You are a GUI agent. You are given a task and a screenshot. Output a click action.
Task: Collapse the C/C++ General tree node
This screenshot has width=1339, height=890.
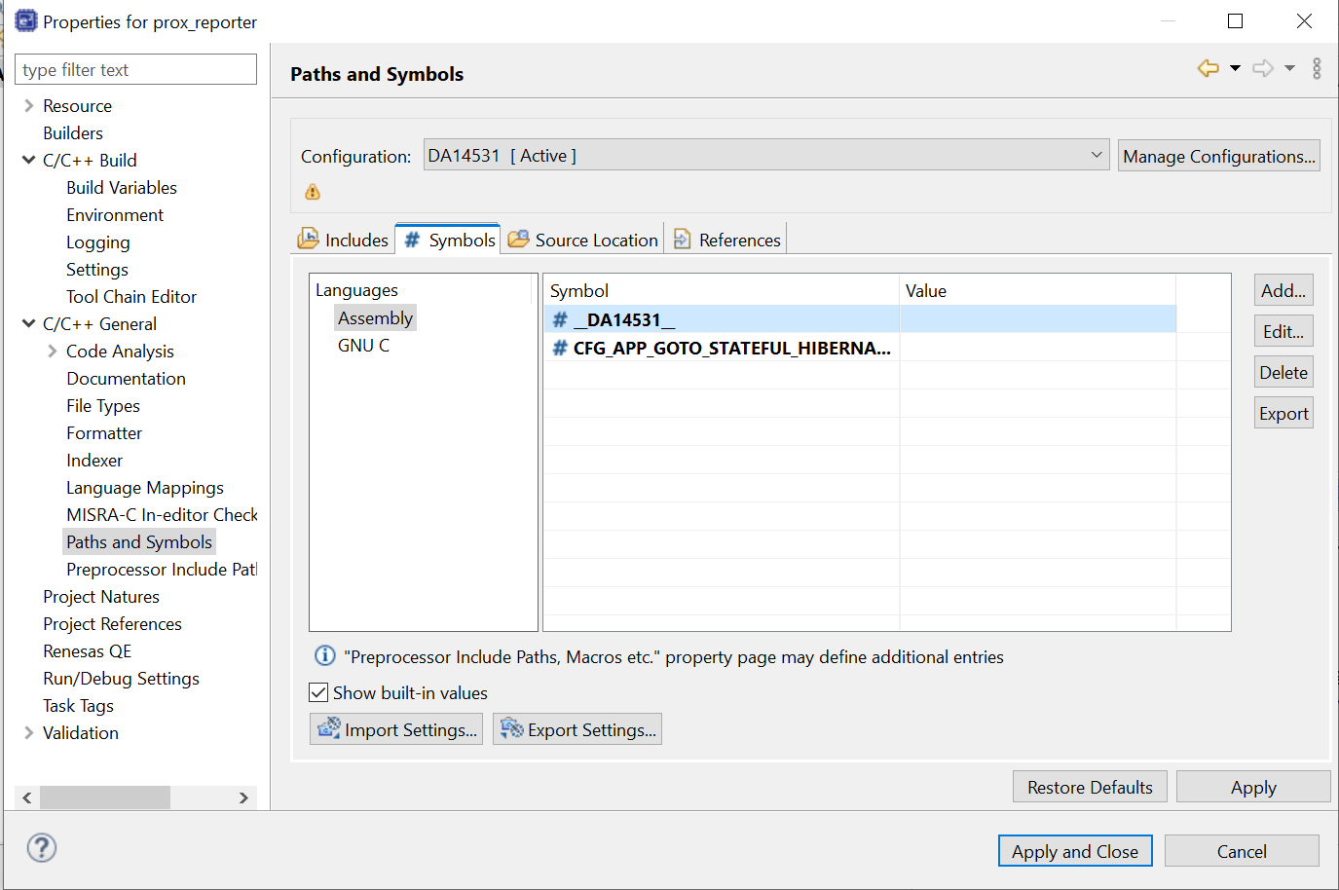point(29,323)
